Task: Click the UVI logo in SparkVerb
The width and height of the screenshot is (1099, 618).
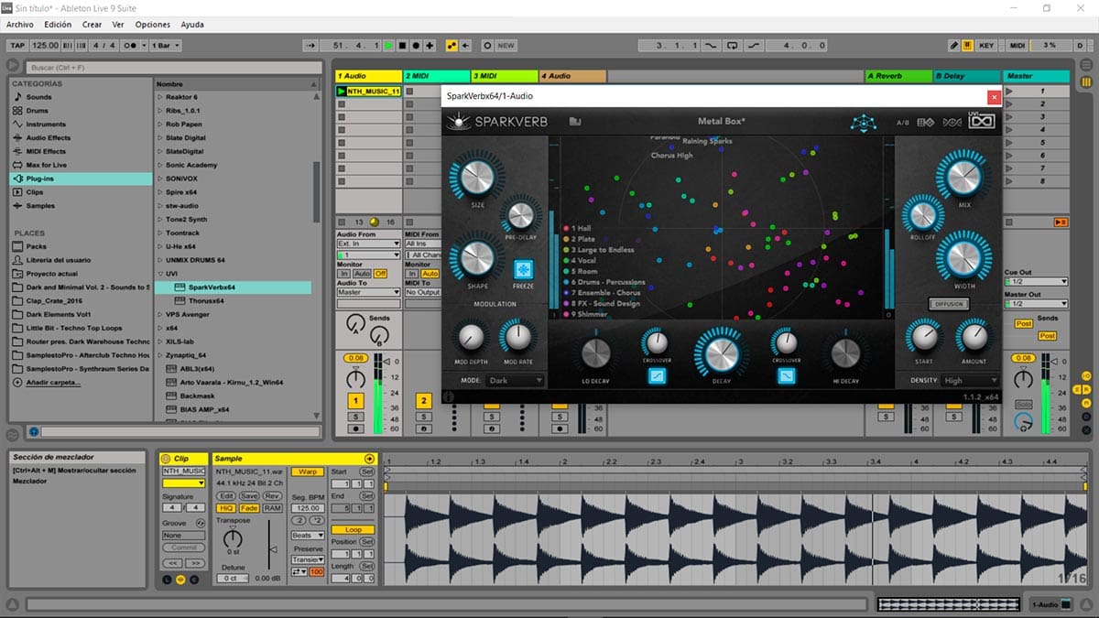Action: click(x=984, y=120)
